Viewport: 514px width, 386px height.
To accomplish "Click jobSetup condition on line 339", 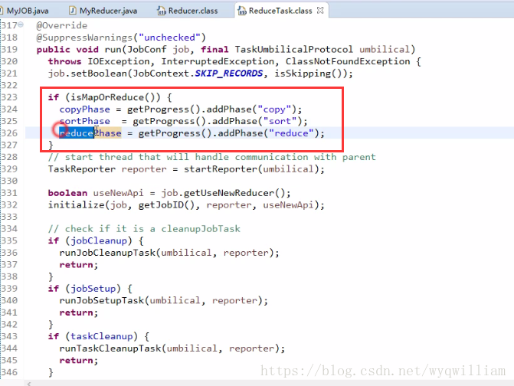I will 93,289.
